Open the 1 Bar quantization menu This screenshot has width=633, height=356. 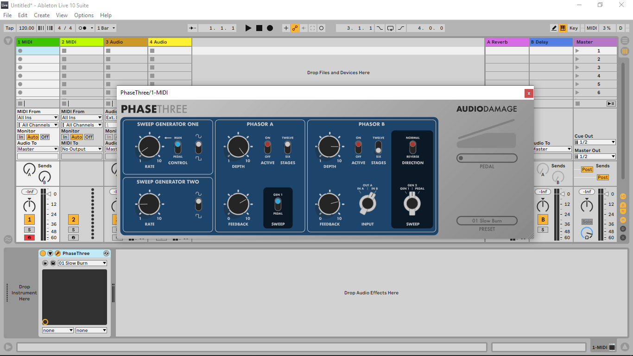(x=106, y=28)
